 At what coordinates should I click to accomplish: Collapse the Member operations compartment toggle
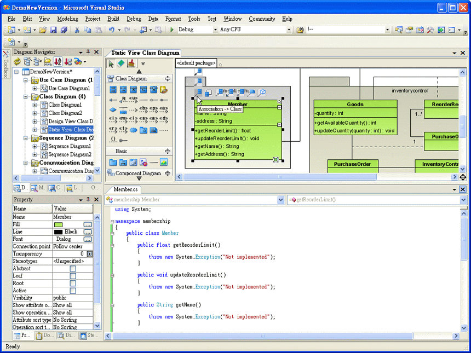pyautogui.click(x=279, y=125)
